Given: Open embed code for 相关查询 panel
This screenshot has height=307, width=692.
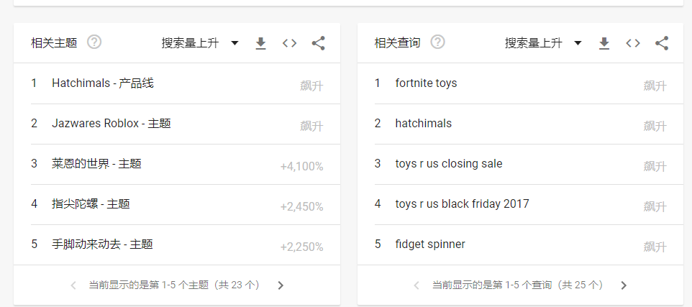Looking at the screenshot, I should coord(633,43).
